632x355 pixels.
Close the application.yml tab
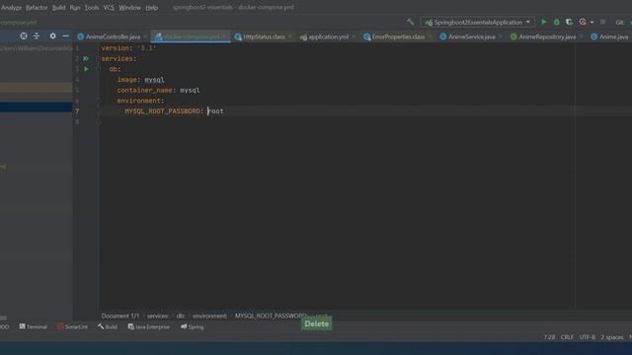point(354,36)
